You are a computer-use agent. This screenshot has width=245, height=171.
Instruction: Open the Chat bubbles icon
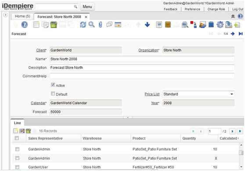coord(109,25)
